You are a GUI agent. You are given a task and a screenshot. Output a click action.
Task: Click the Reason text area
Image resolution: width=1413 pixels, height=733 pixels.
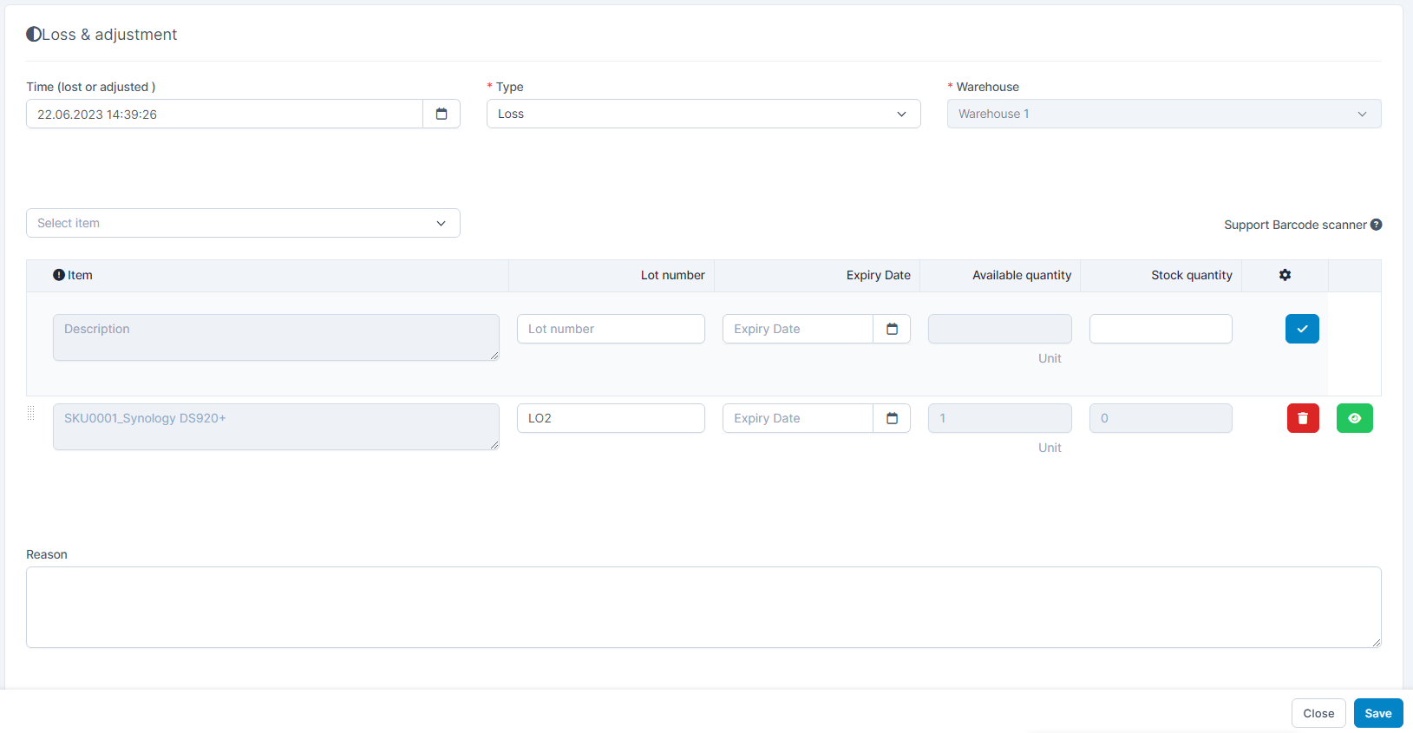coord(703,607)
